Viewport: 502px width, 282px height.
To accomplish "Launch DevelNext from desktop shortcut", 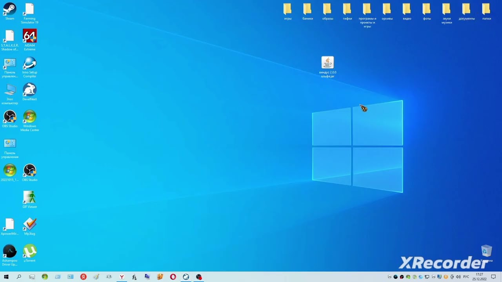I will 30,92.
